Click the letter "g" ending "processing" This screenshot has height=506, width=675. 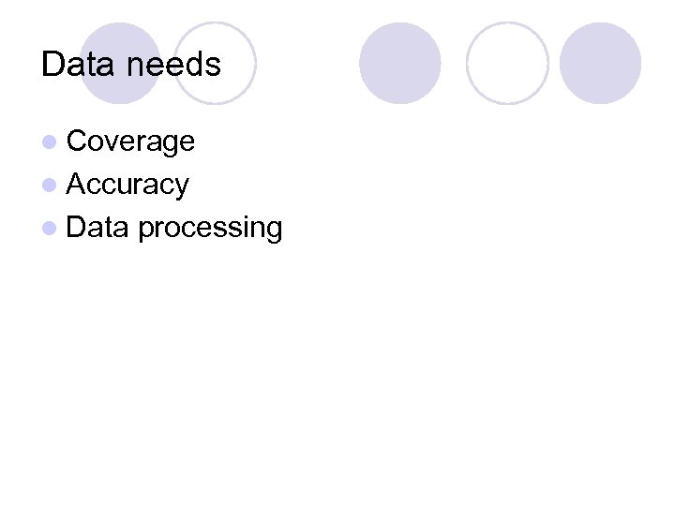[273, 231]
